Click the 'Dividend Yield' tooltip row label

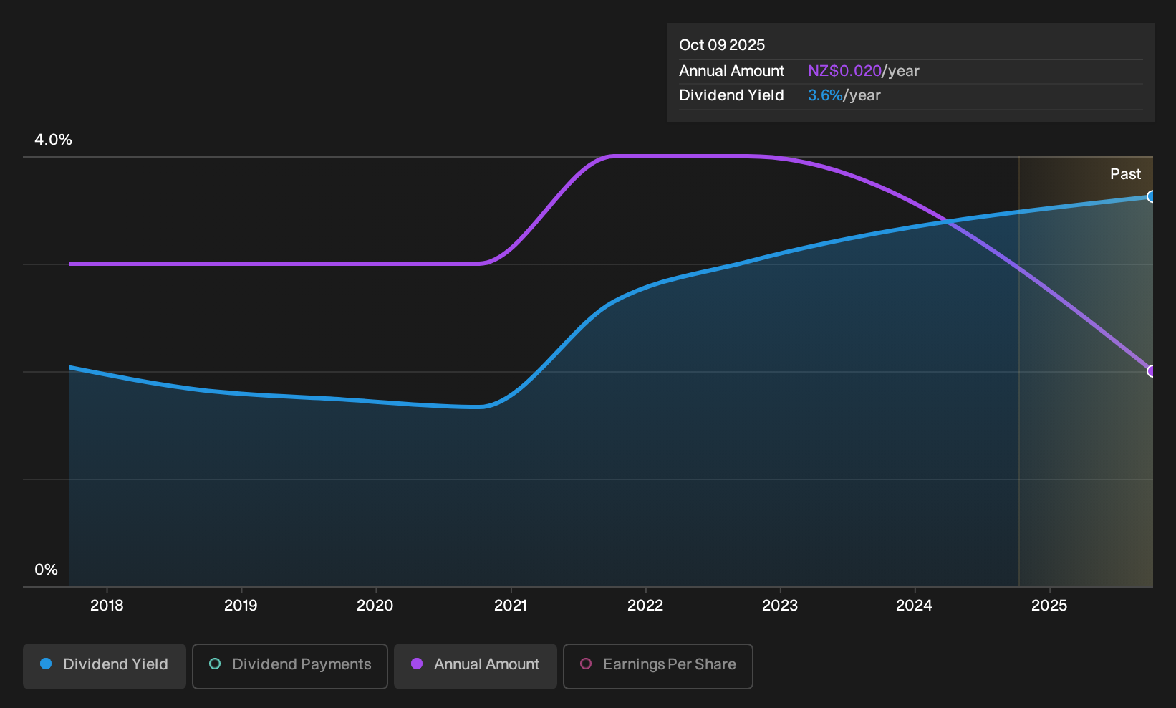731,95
